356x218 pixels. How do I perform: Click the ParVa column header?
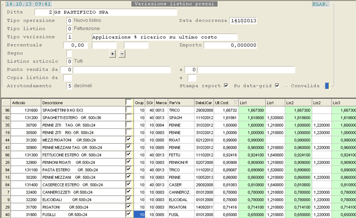(181, 103)
